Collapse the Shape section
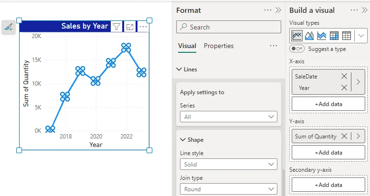This screenshot has width=370, height=196. pyautogui.click(x=183, y=140)
